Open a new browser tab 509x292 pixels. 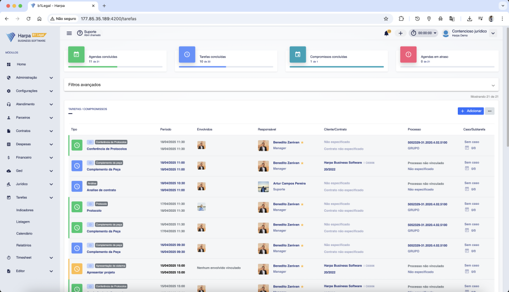tap(104, 6)
